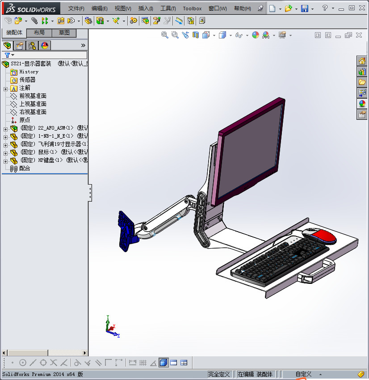Open the 文件(F) menu
The width and height of the screenshot is (369, 380).
tap(76, 8)
